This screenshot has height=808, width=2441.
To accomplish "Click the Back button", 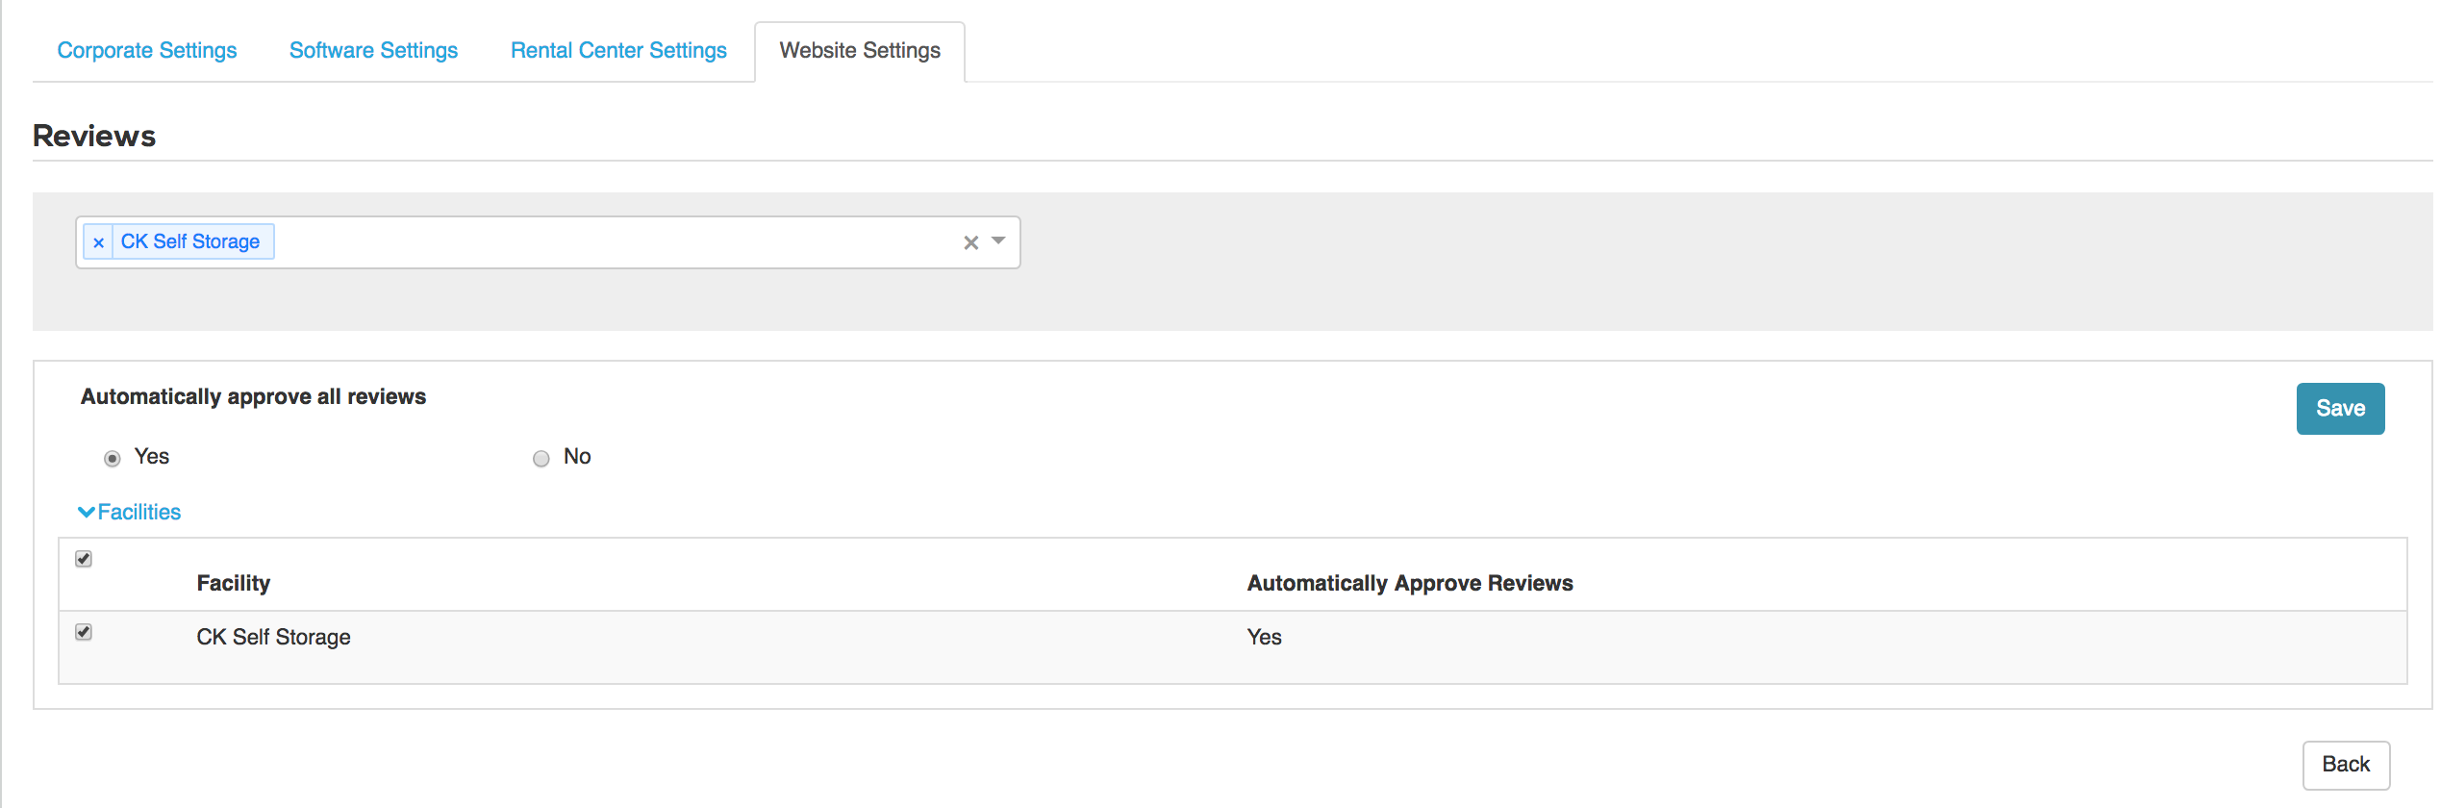I will [x=2345, y=765].
